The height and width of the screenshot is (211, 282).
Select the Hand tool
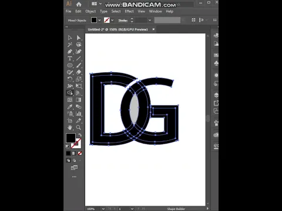pos(70,128)
